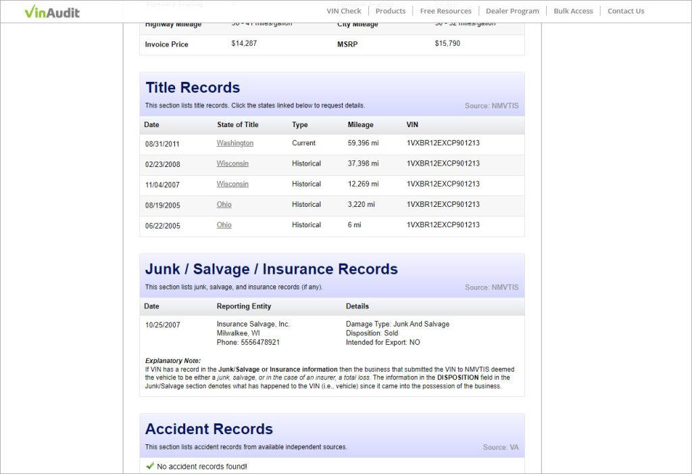
Task: Click the 37,398 mi mileage value
Action: tap(363, 164)
